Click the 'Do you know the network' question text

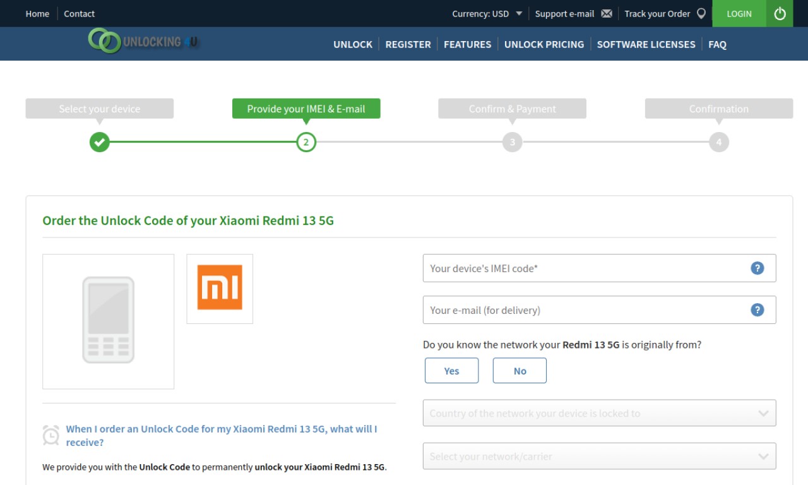click(562, 345)
